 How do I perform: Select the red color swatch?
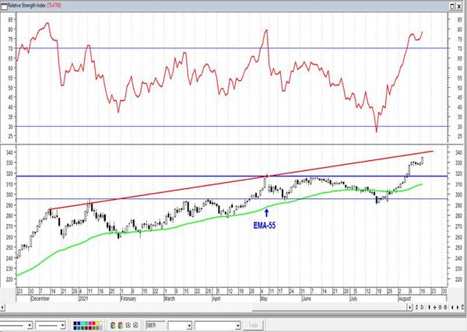point(94,323)
